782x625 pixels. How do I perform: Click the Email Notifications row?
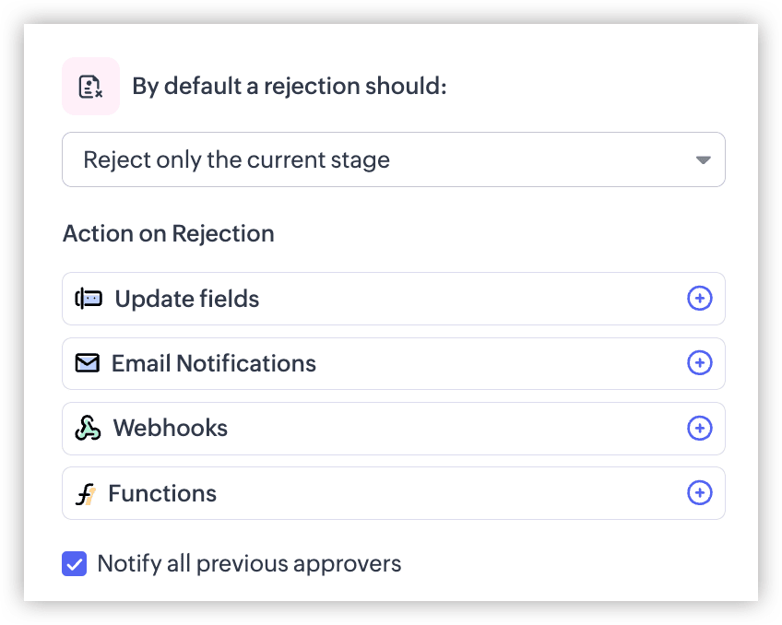click(x=394, y=363)
